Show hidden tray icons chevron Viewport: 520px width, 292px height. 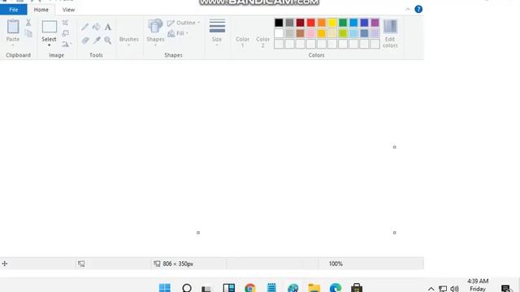point(431,289)
